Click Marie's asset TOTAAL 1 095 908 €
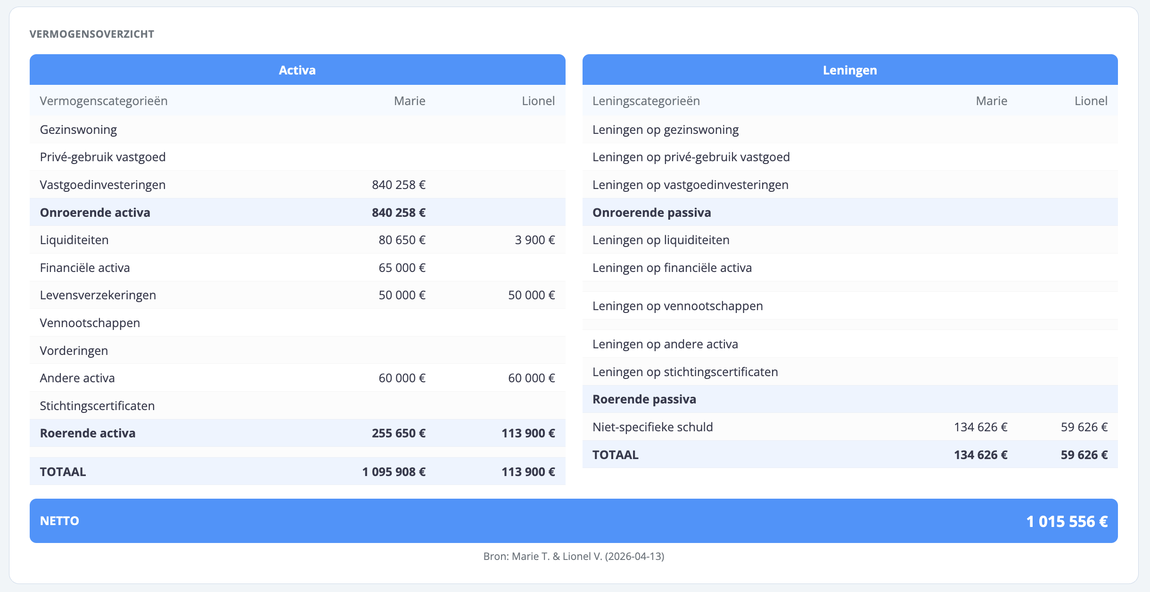Image resolution: width=1150 pixels, height=592 pixels. pos(394,472)
